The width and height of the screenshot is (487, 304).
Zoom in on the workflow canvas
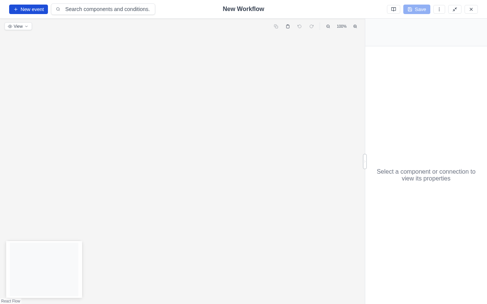pyautogui.click(x=355, y=26)
